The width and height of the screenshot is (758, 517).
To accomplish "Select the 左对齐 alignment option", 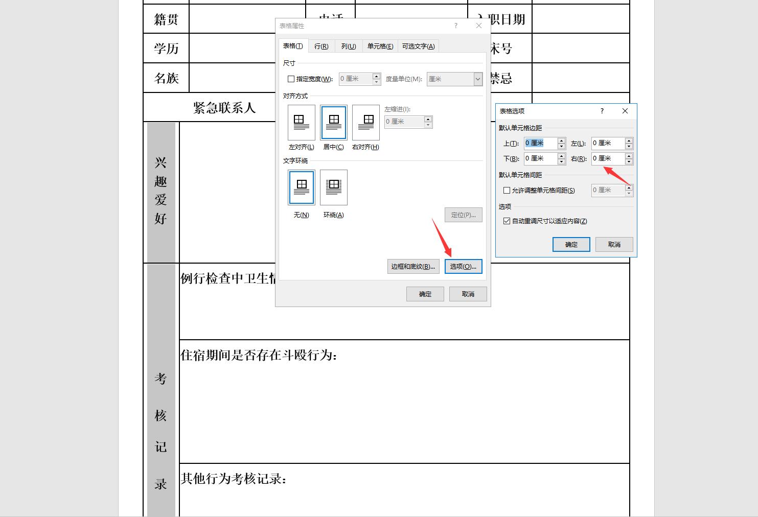I will point(301,122).
